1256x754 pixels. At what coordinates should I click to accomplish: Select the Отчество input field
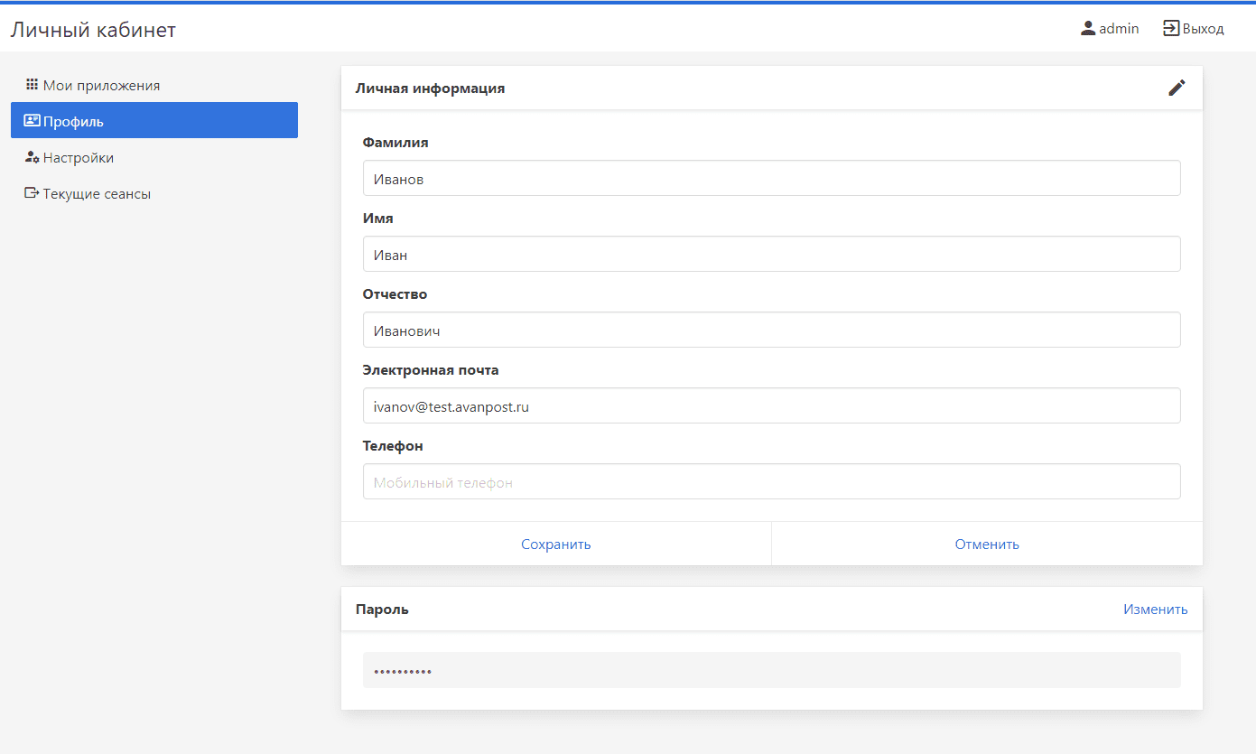tap(771, 330)
